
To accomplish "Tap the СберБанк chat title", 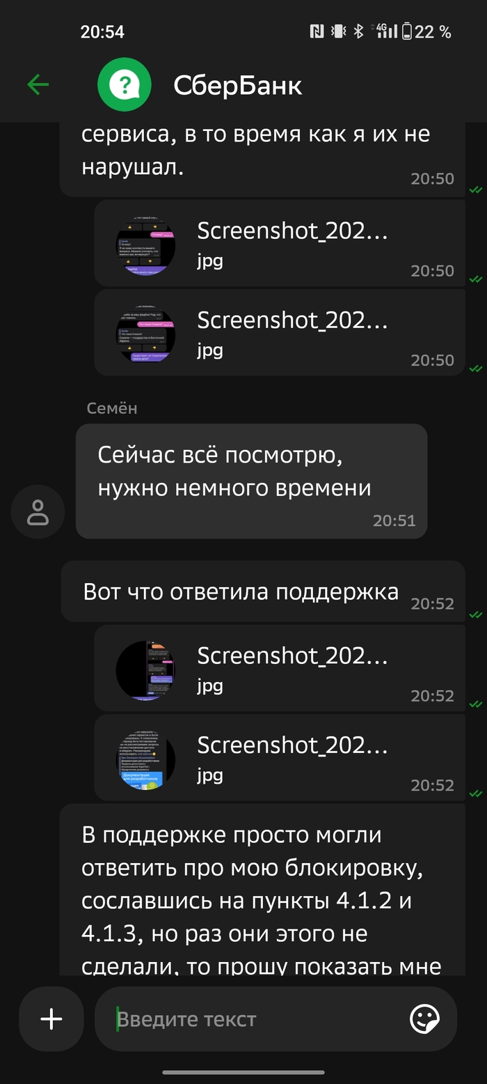I will 238,86.
